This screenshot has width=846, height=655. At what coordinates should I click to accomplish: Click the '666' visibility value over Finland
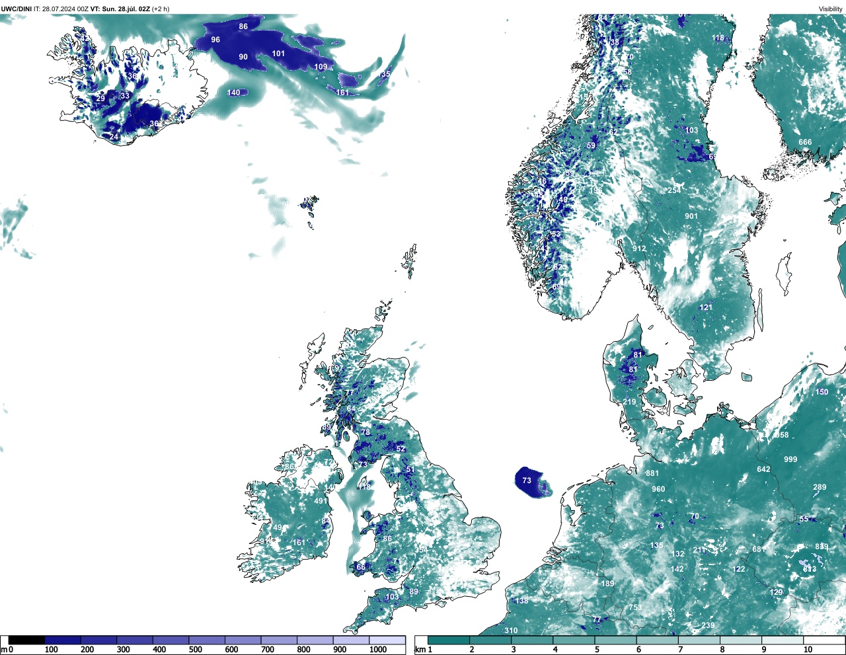coord(805,142)
